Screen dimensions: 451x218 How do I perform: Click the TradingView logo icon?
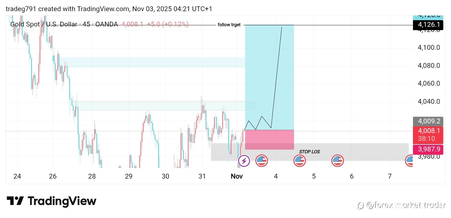pyautogui.click(x=15, y=201)
